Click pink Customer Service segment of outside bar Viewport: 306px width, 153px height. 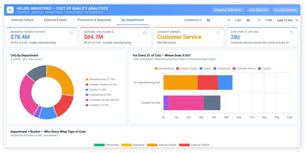click(186, 103)
